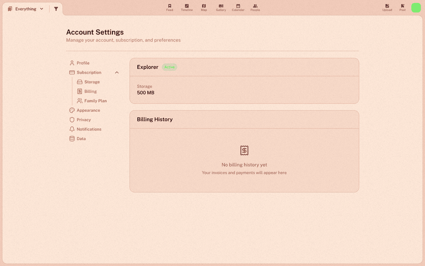
Task: Open the Feed view
Action: tap(170, 7)
